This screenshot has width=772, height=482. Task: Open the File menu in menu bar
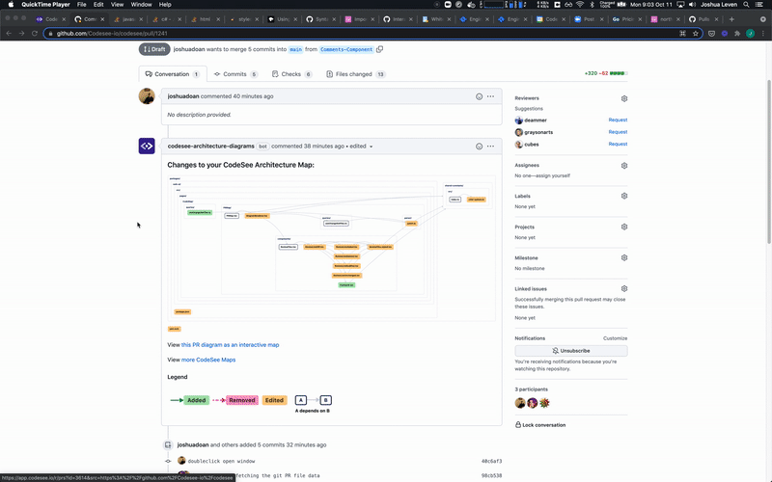point(82,5)
